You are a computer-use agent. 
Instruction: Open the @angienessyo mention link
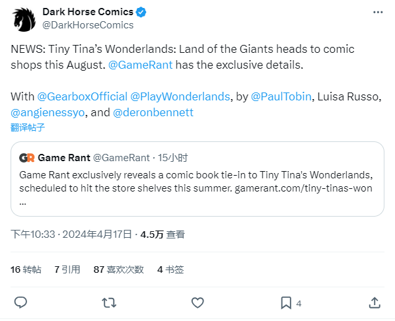pos(48,113)
